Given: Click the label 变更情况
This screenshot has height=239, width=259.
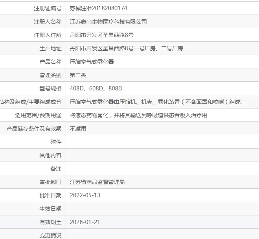Looking at the screenshot, I should tap(50, 235).
